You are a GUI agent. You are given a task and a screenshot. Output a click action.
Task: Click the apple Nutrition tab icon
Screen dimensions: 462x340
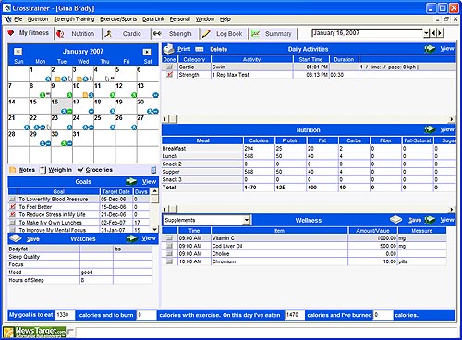click(60, 33)
